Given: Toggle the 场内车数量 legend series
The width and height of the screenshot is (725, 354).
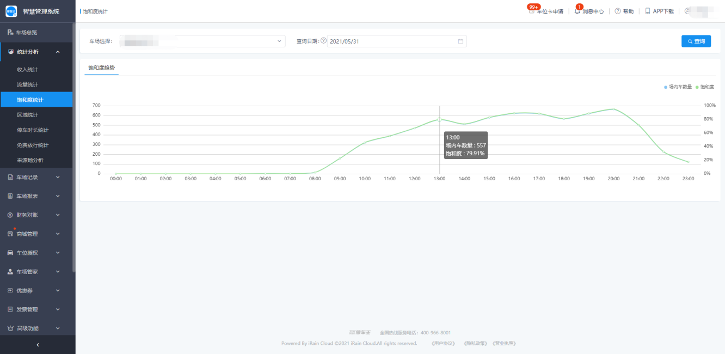Looking at the screenshot, I should (x=678, y=87).
